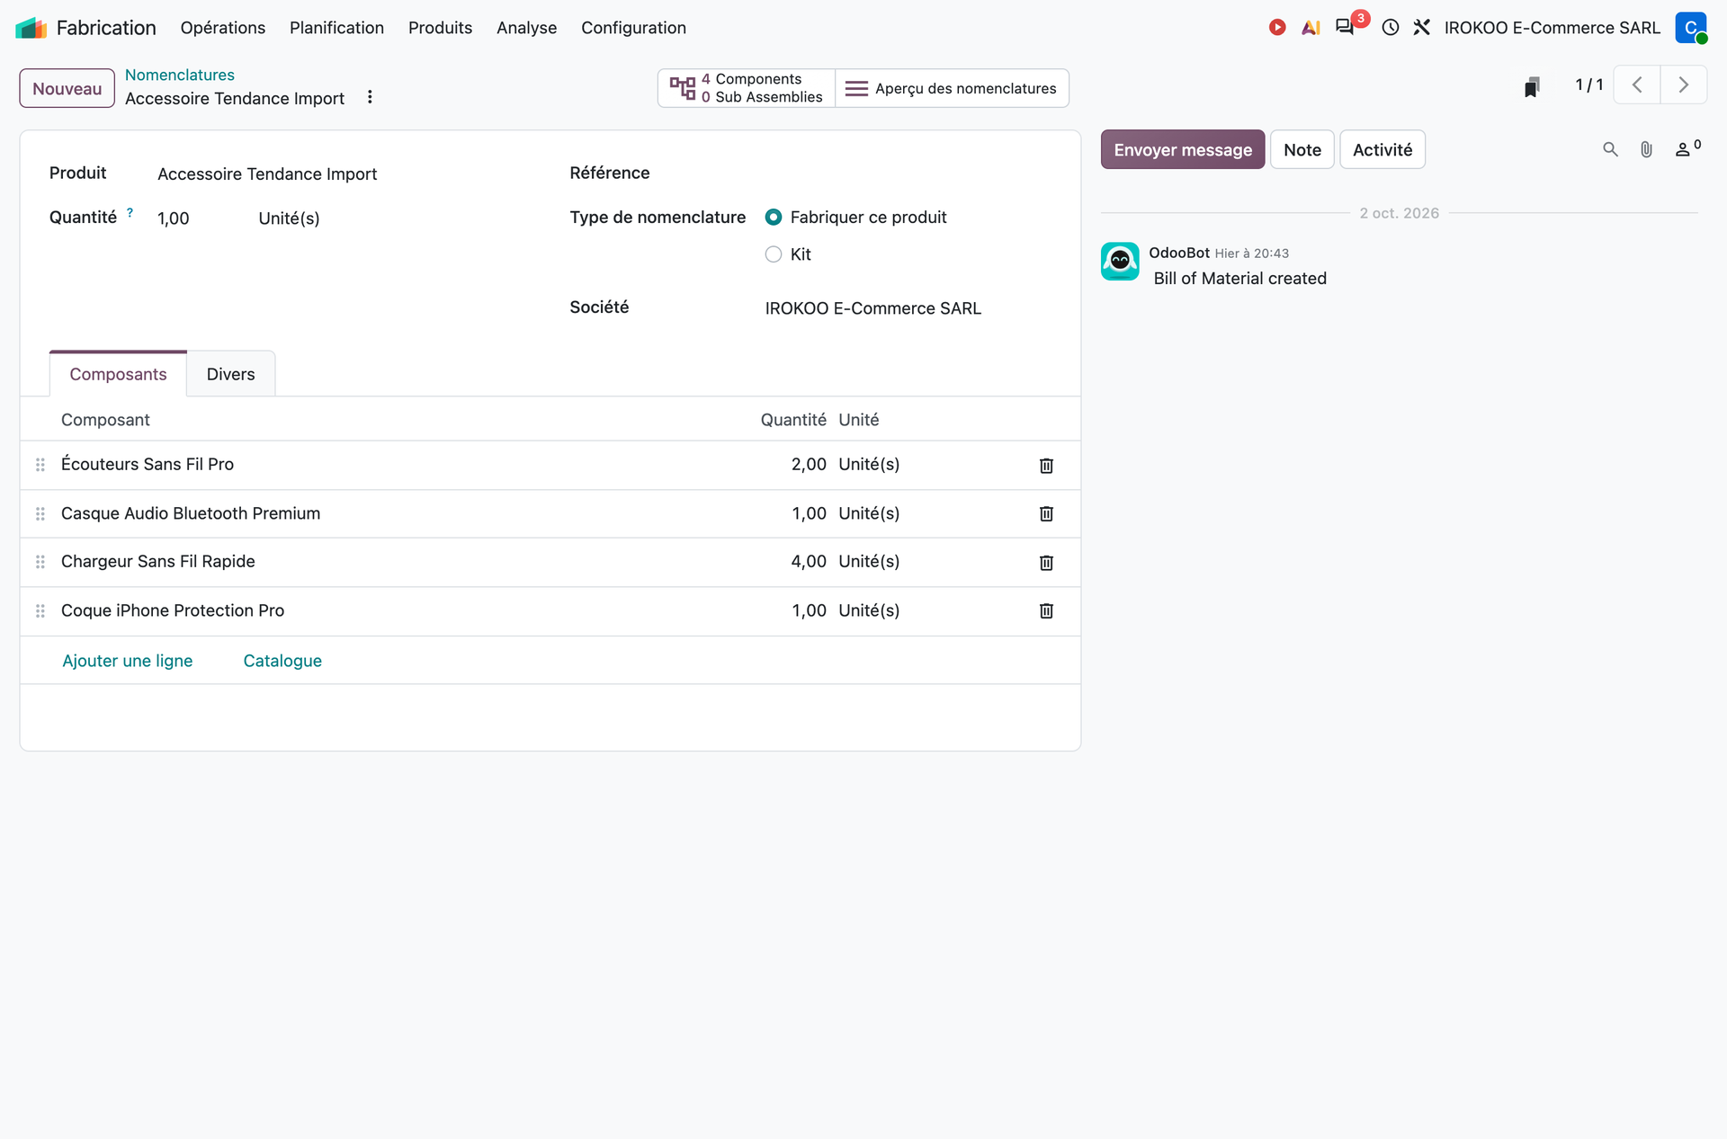The width and height of the screenshot is (1727, 1139).
Task: Open the Aperçu des nomenclatures button
Action: 952,88
